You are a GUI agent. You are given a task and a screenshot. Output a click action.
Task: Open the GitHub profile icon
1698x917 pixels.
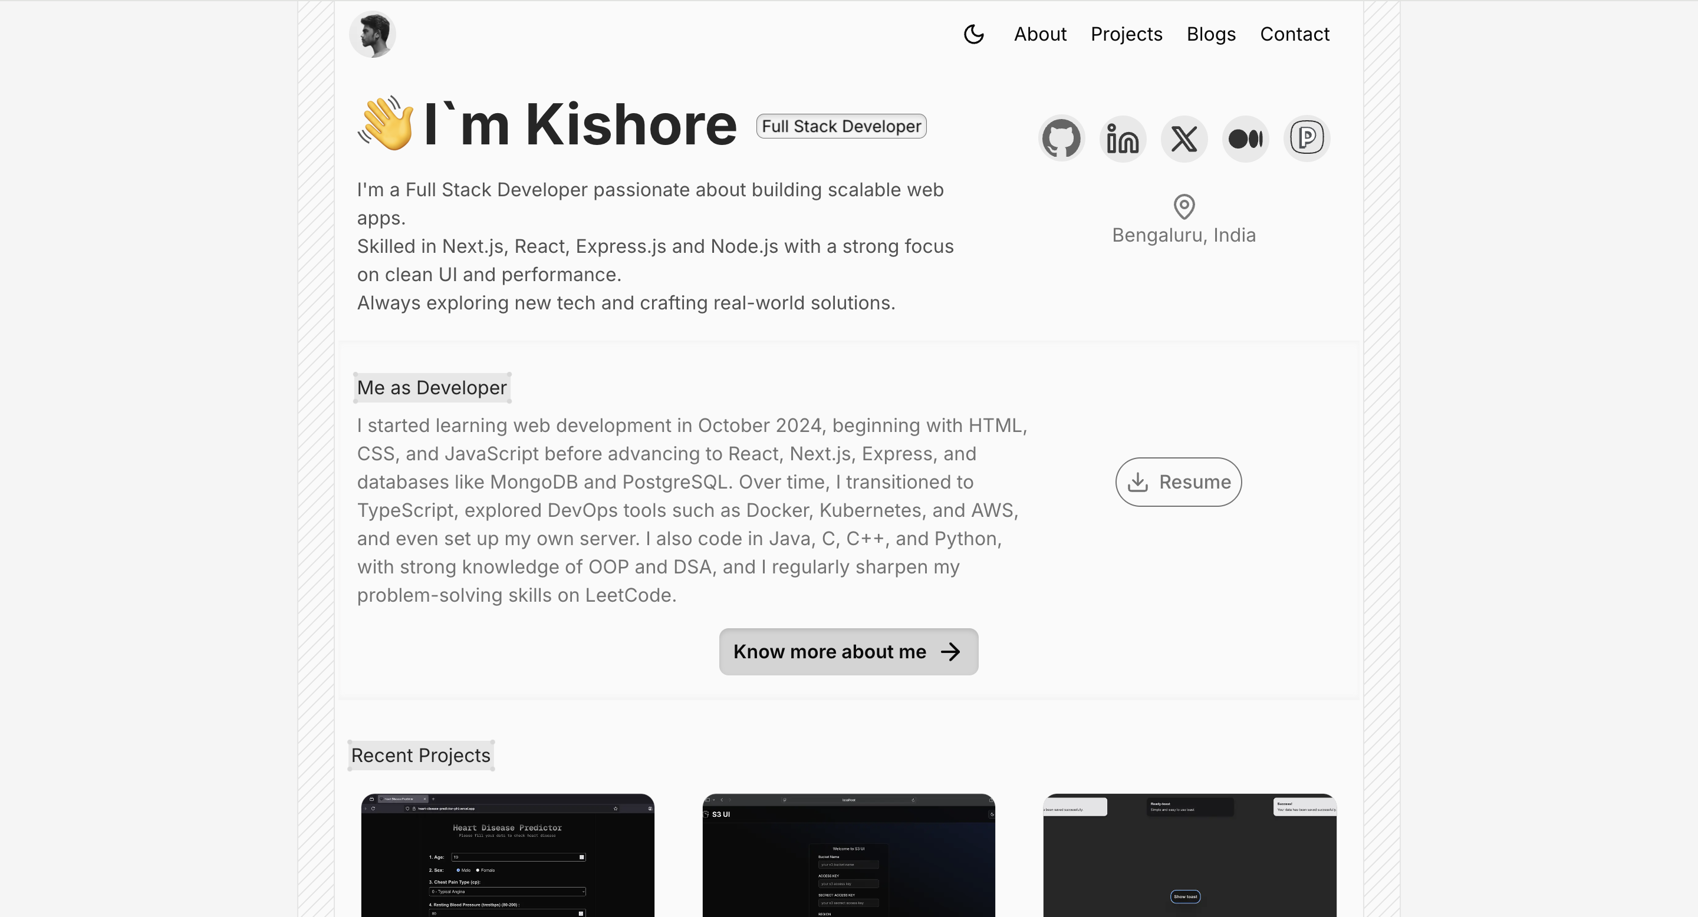pos(1061,138)
